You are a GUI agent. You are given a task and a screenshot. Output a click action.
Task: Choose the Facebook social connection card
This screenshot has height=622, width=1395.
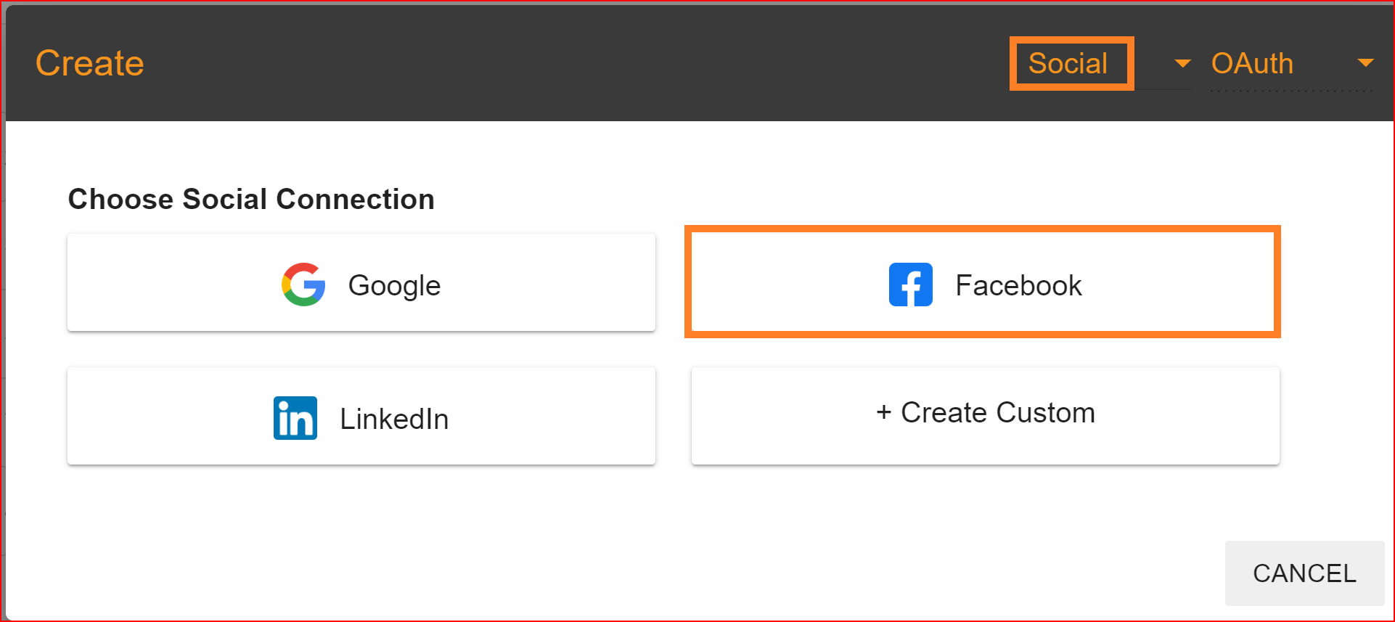(983, 282)
